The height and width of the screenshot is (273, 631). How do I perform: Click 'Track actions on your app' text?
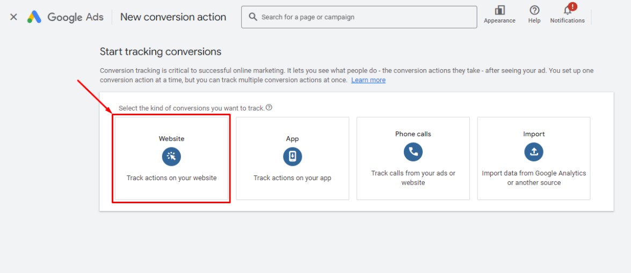(292, 178)
